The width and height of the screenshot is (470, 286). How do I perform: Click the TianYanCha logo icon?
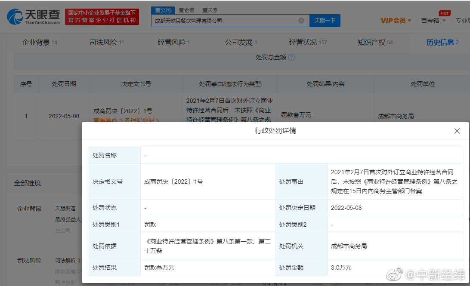pos(15,17)
